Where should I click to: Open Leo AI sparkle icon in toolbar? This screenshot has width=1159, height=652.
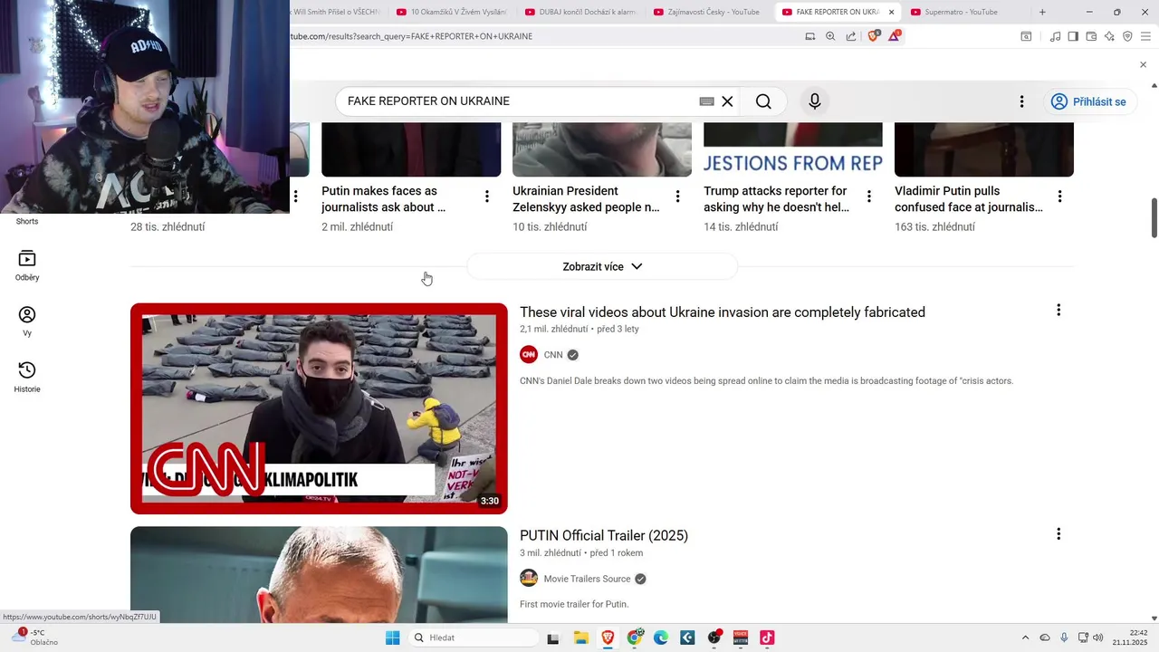click(x=1109, y=36)
